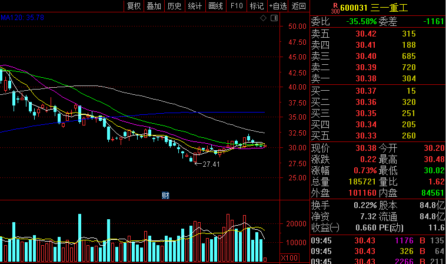Click 外盘 value 101160
This screenshot has height=264, width=446.
point(362,193)
